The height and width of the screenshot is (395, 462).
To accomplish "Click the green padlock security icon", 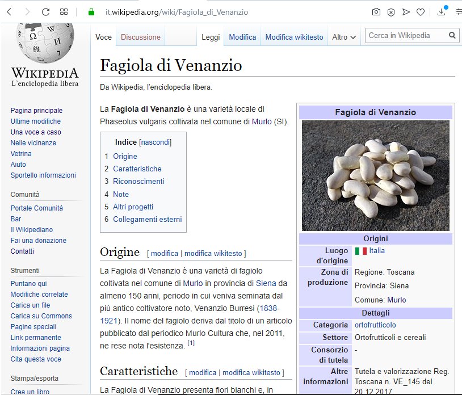I will 91,12.
